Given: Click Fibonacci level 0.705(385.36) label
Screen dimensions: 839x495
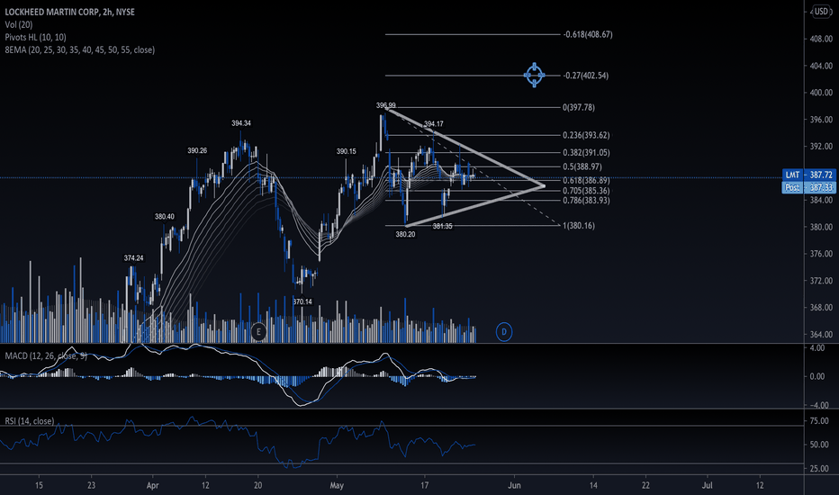Looking at the screenshot, I should pos(586,191).
